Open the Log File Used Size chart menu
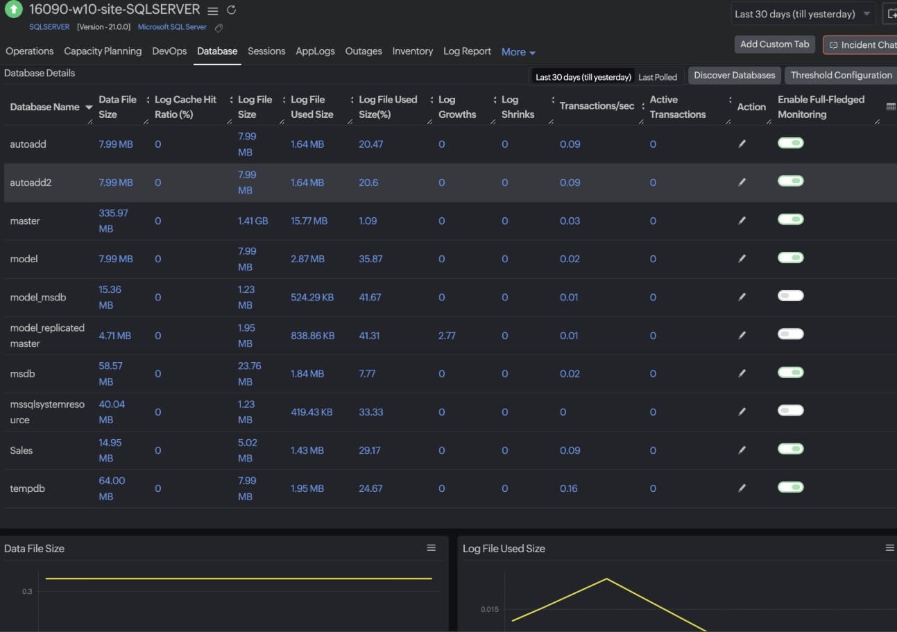The height and width of the screenshot is (632, 897). (889, 547)
